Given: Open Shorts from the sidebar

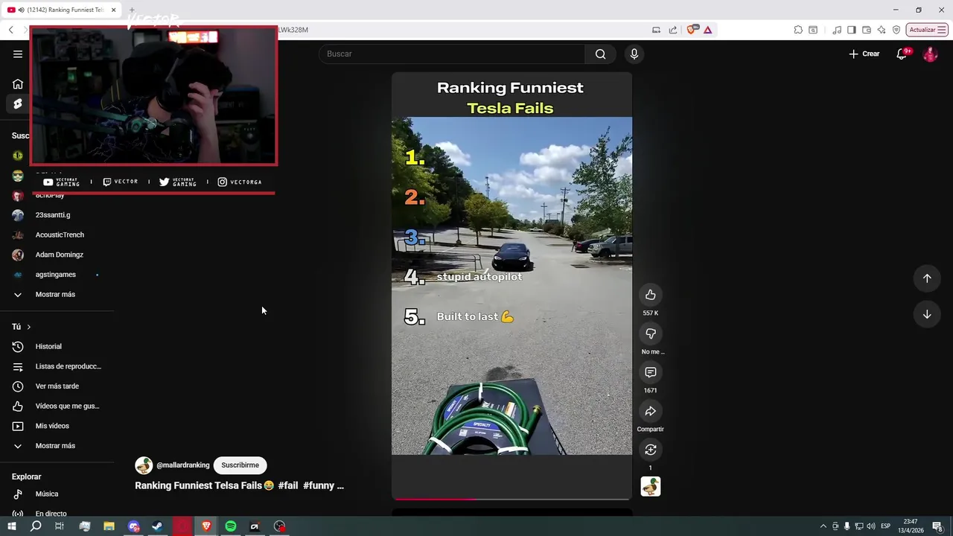Looking at the screenshot, I should [x=18, y=103].
